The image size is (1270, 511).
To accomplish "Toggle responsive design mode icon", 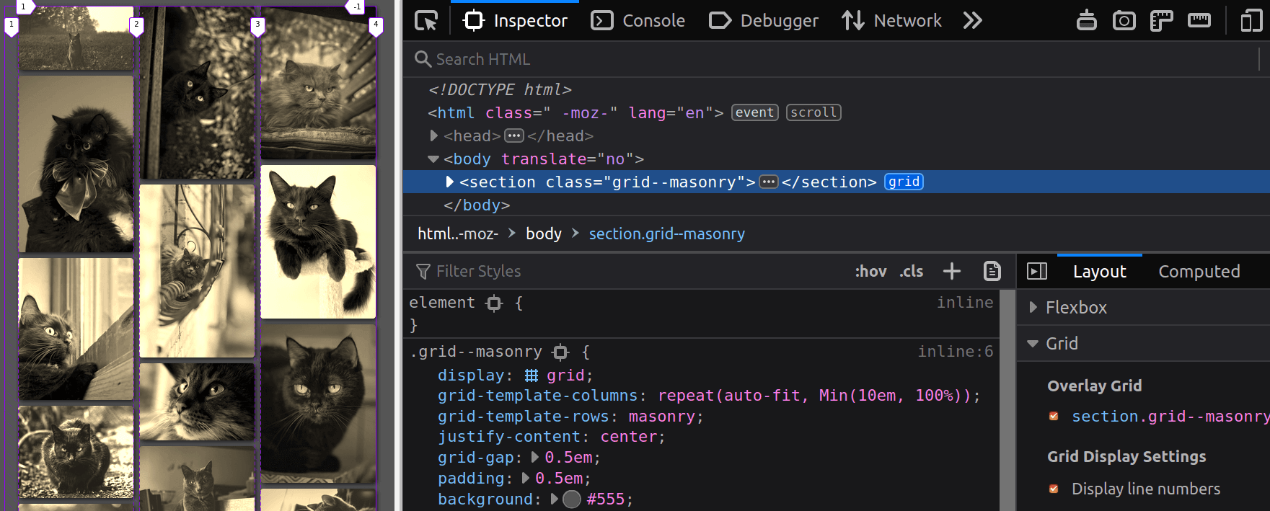I will point(1251,21).
